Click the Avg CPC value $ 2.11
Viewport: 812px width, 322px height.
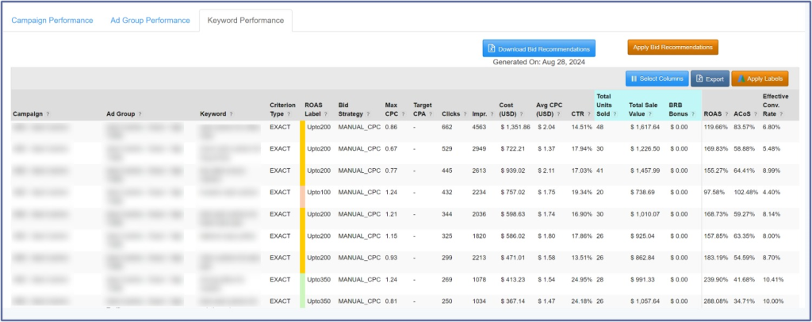click(x=546, y=171)
